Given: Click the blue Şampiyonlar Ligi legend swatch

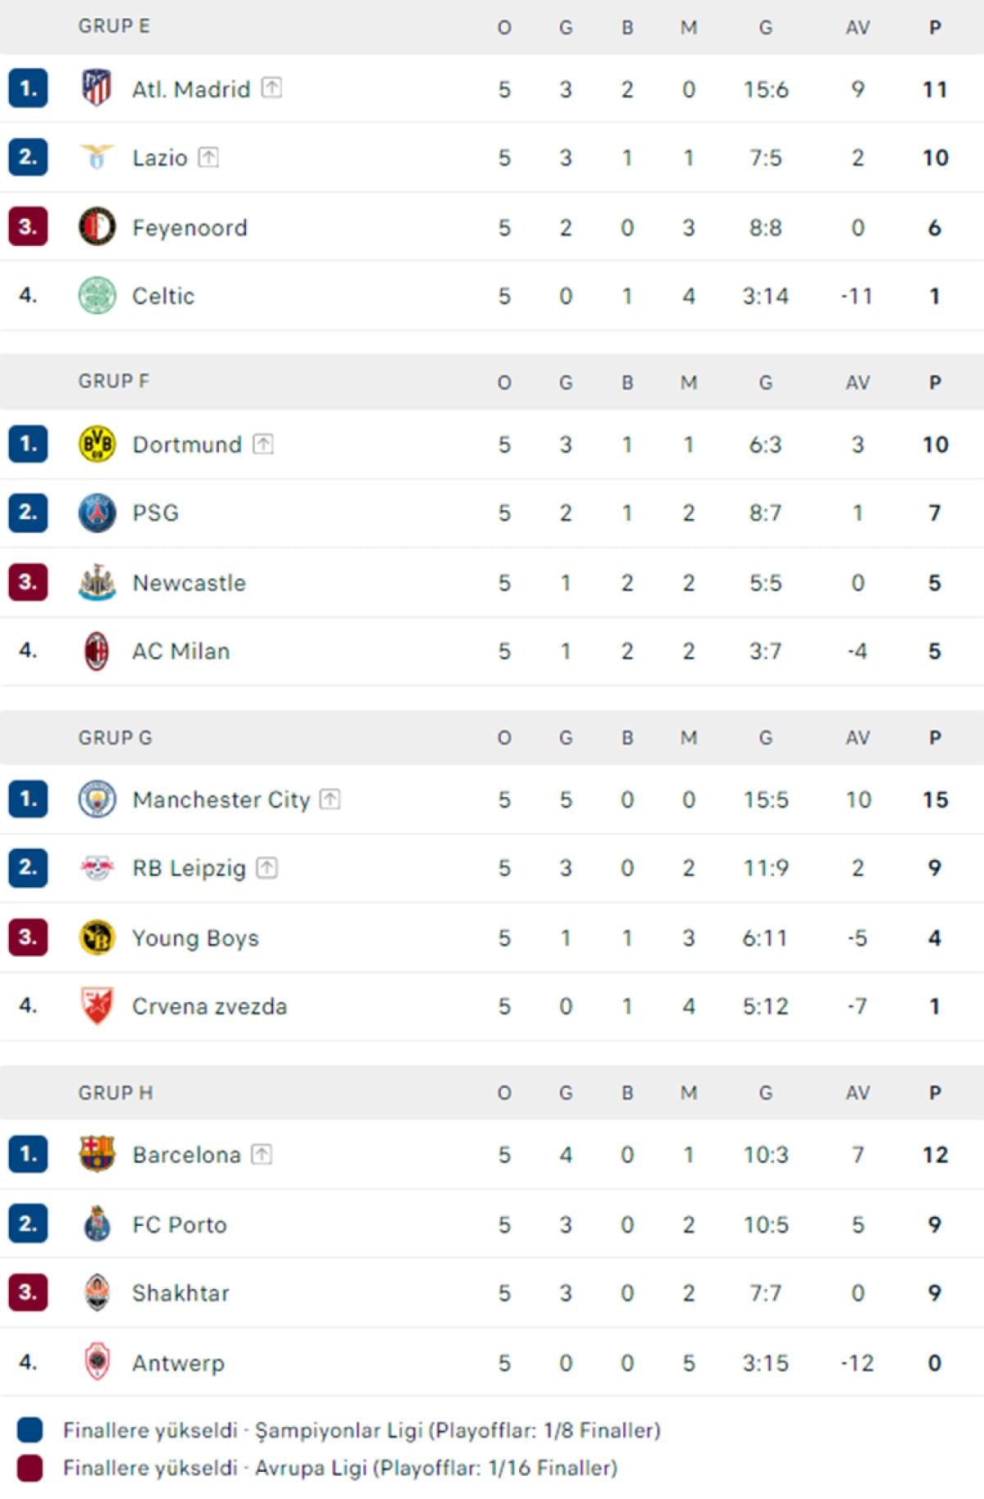Looking at the screenshot, I should pos(30,1429).
